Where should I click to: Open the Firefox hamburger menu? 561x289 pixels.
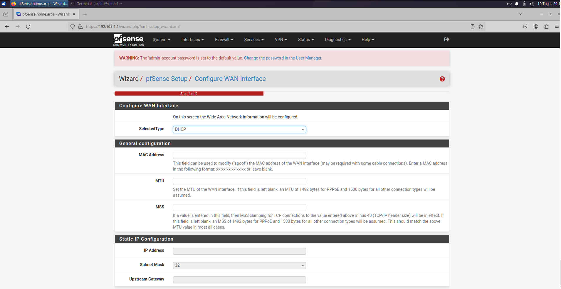[557, 26]
